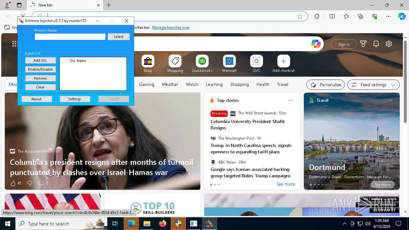Open Edge Settings and more menu
This screenshot has height=230, width=409.
tap(389, 16)
